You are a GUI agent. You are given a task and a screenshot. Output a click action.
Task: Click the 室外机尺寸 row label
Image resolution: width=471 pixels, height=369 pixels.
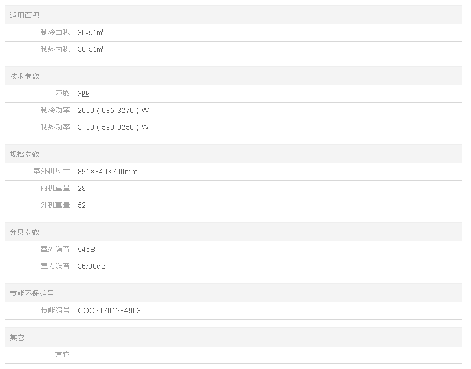pyautogui.click(x=51, y=171)
